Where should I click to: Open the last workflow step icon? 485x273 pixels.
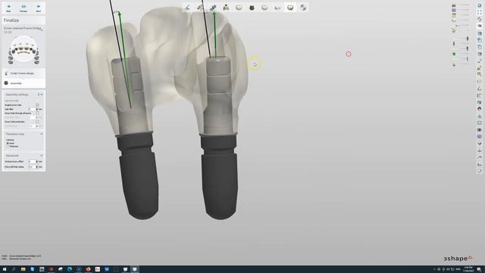303,8
